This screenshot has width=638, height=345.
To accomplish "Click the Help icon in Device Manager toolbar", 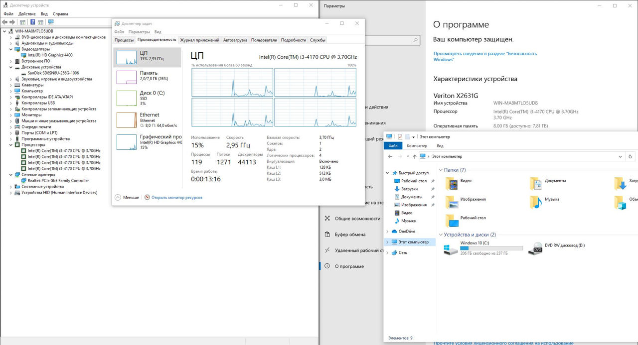I will pyautogui.click(x=33, y=22).
